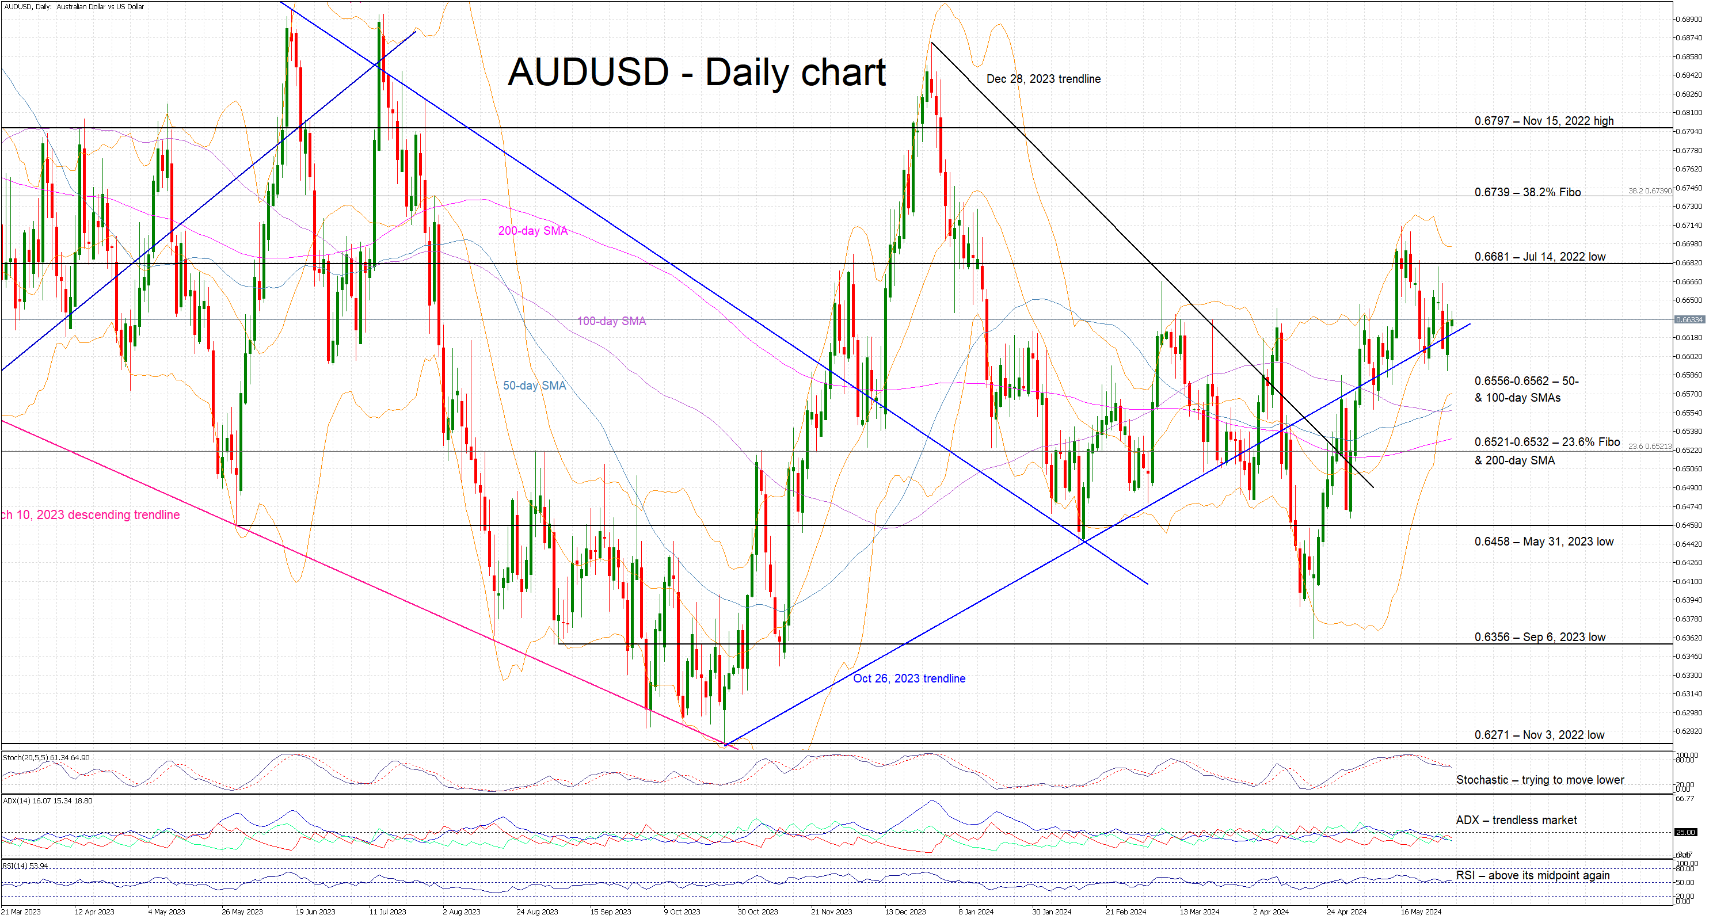Click the 100-day SMA label
1713x919 pixels.
611,321
